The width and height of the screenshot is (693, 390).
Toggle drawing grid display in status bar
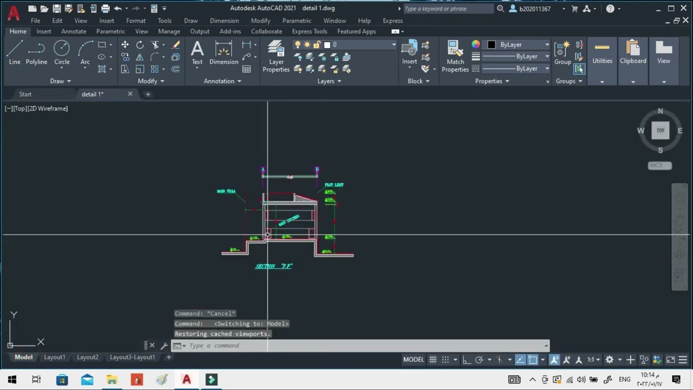433,360
